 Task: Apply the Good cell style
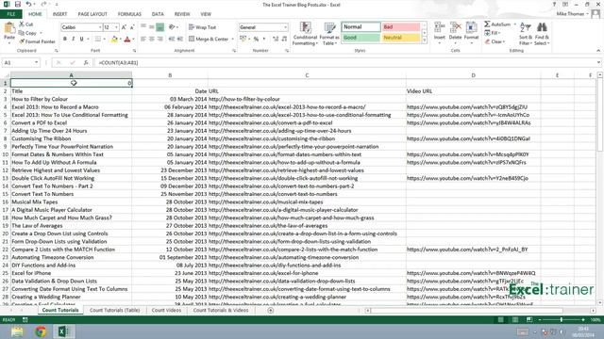[x=361, y=38]
